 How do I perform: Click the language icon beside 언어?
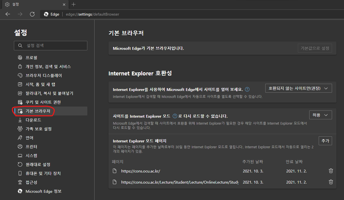[x=20, y=138]
